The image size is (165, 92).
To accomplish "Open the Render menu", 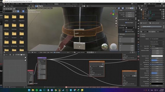I will pos(13,4).
